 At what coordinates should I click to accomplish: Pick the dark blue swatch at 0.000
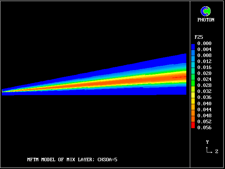(193, 46)
